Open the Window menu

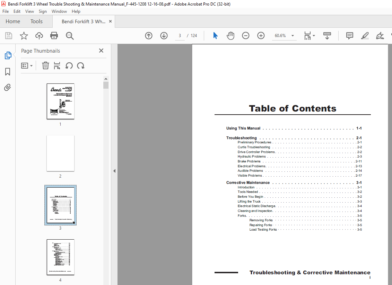point(59,11)
